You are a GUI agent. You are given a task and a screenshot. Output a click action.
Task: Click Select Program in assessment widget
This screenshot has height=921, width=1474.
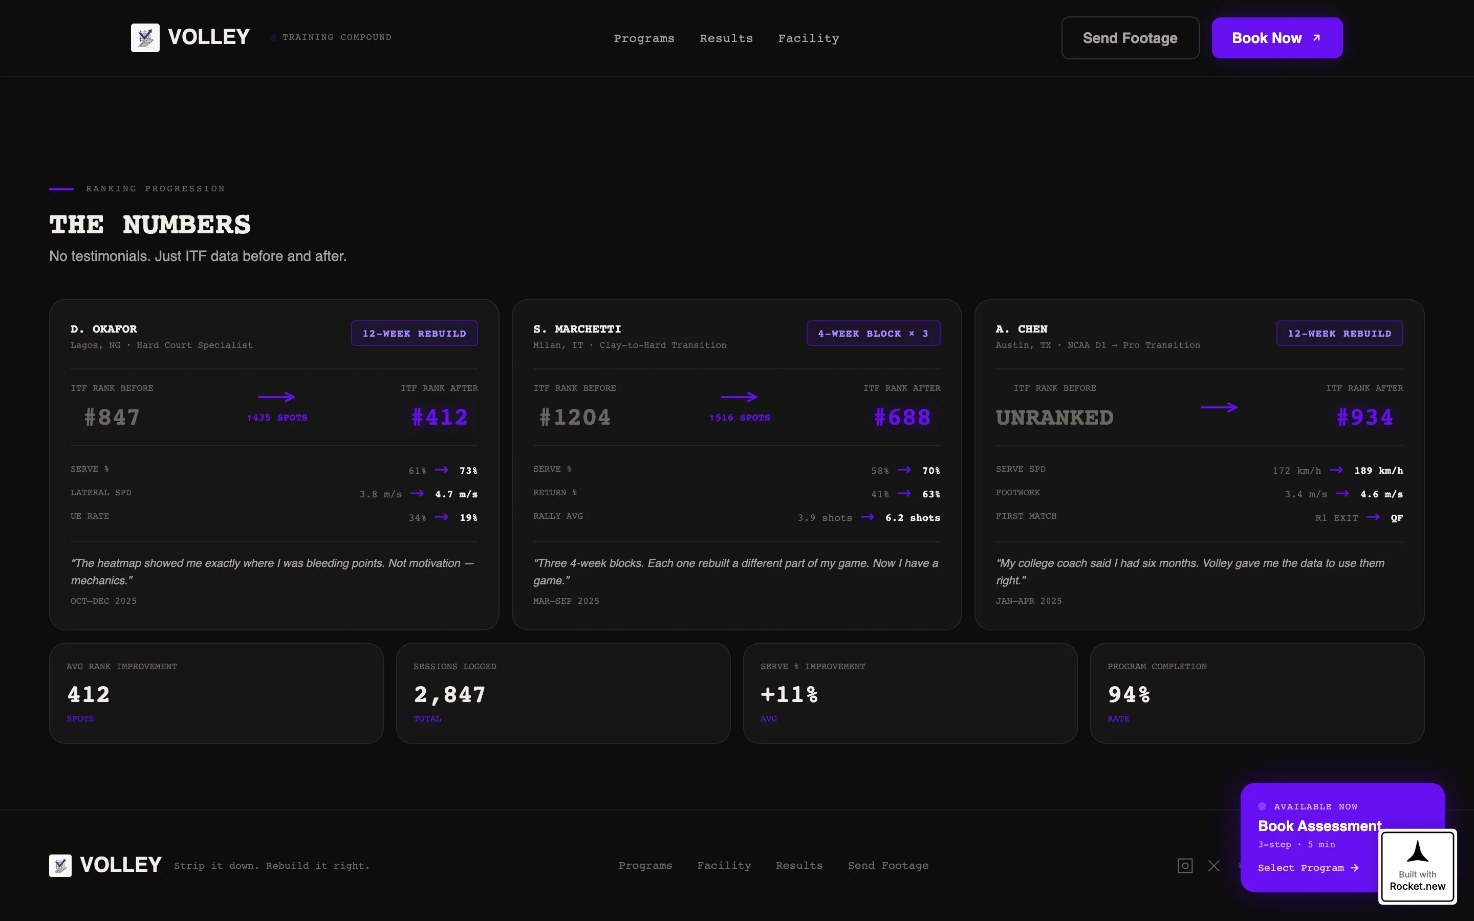tap(1308, 867)
